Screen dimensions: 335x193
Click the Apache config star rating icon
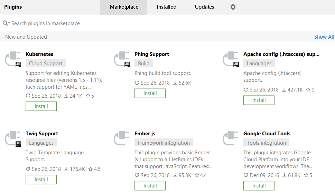pos(308,89)
